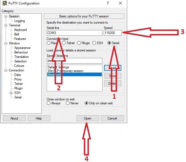Image resolution: width=186 pixels, height=162 pixels.
Task: Click the Delete button
Action: coord(113,83)
